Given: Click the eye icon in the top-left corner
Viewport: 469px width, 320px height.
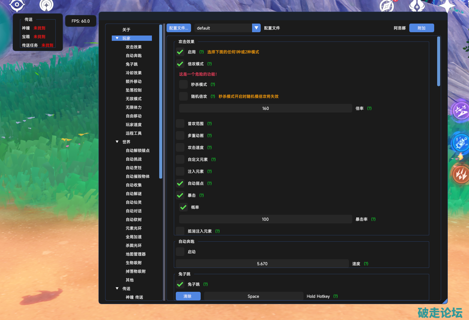Looking at the screenshot, I should tap(17, 5).
